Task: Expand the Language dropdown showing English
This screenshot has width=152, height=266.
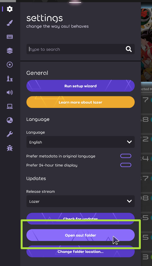Action: click(80, 142)
